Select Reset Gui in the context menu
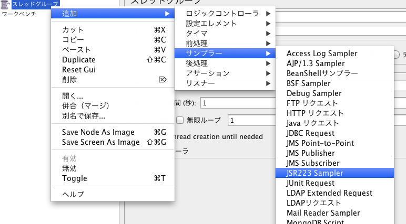The width and height of the screenshot is (406, 224). coord(113,69)
